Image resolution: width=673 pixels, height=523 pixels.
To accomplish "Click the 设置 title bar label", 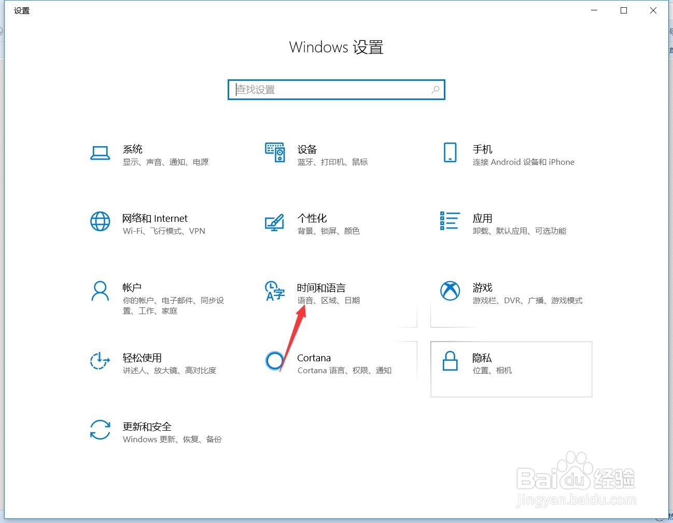I will 22,10.
